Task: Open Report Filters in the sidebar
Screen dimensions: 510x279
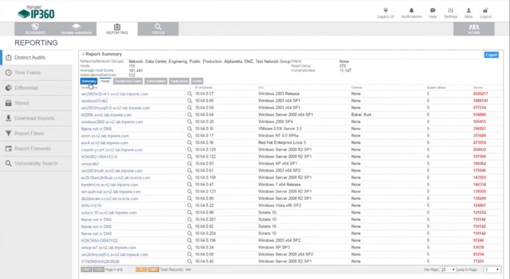Action: [36, 134]
